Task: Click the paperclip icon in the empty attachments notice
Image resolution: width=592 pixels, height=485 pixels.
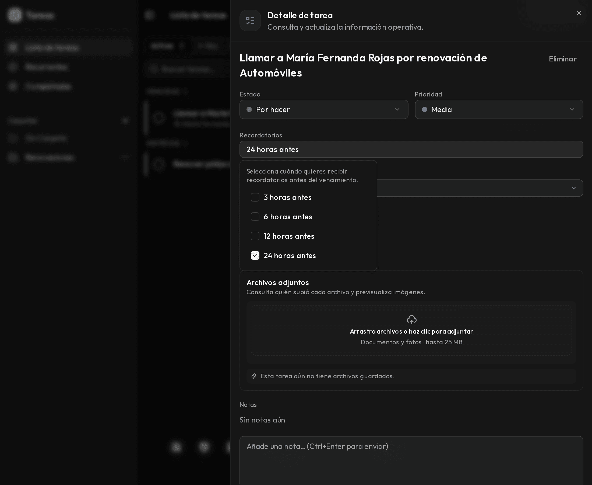Action: tap(254, 376)
